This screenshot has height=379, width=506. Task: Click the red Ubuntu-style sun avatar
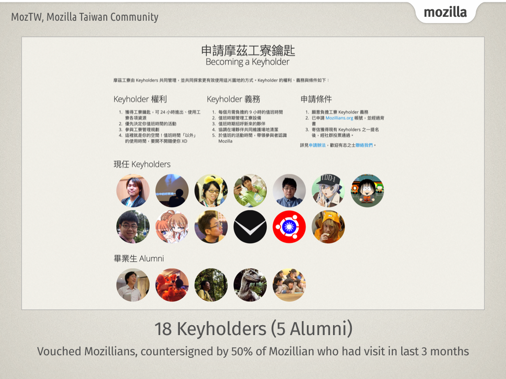click(289, 227)
